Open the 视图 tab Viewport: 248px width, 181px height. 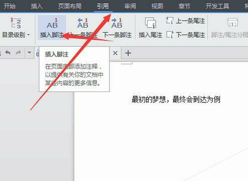tap(157, 6)
